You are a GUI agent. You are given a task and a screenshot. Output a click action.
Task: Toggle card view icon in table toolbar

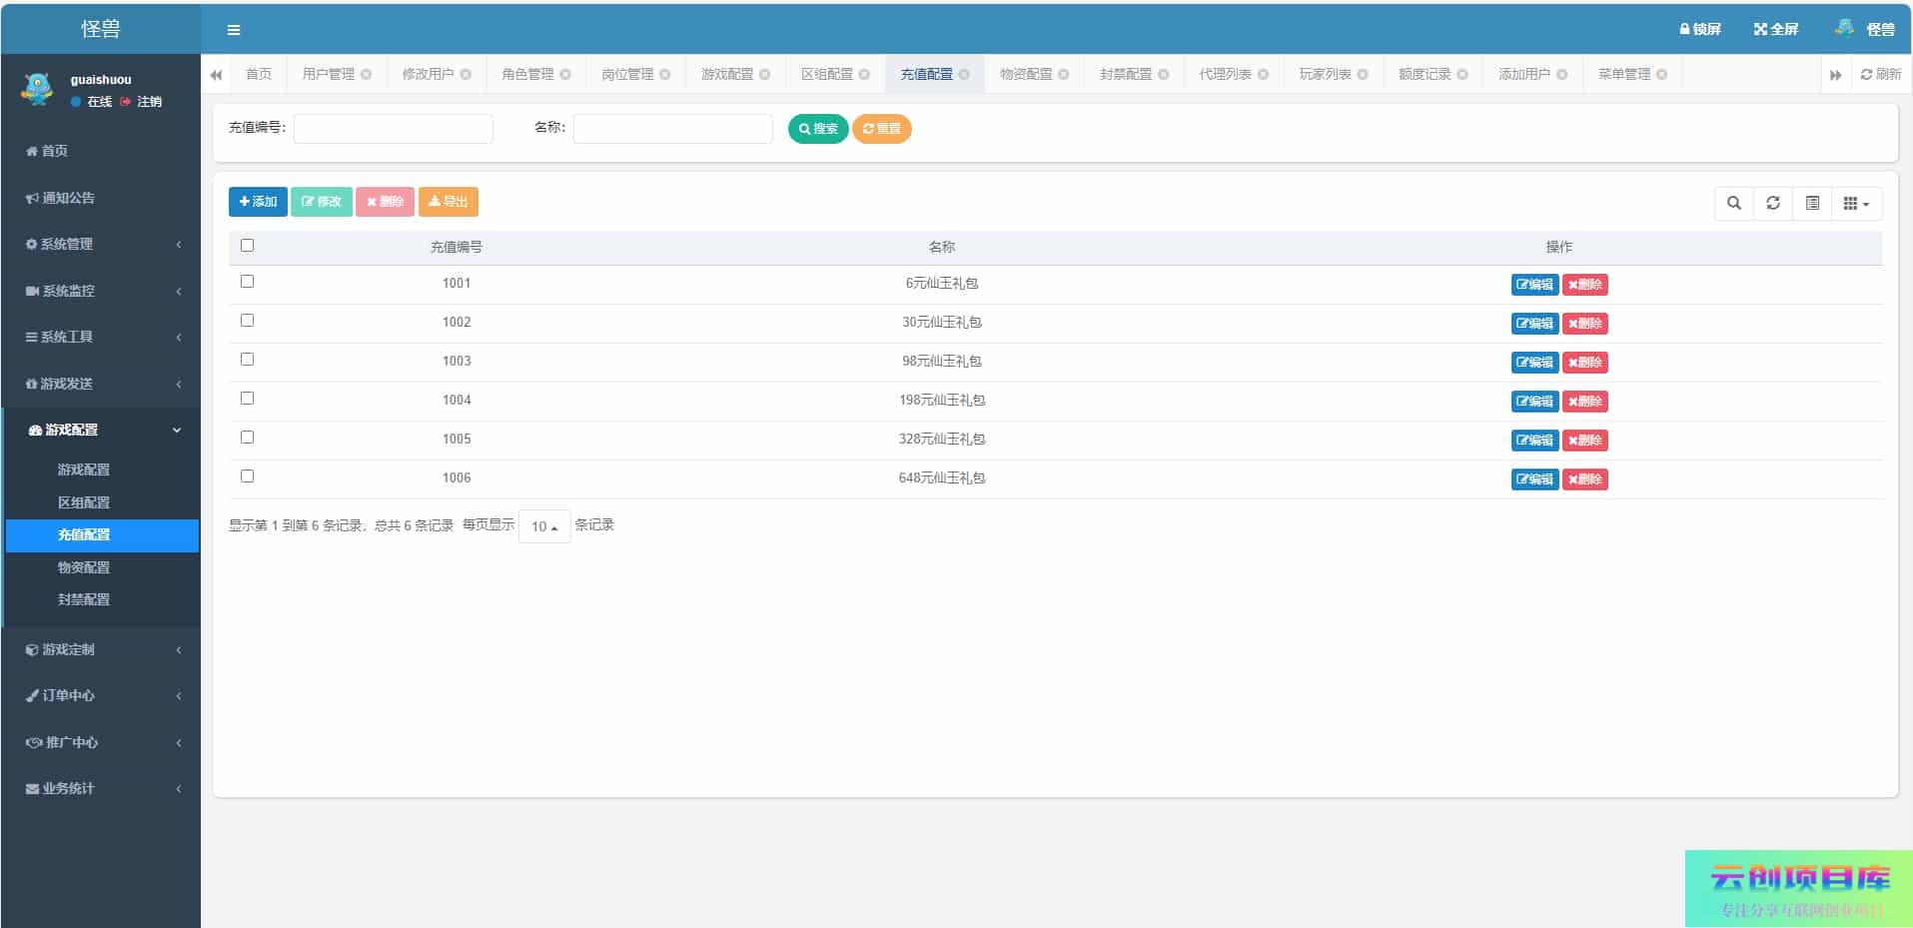[x=1812, y=204]
